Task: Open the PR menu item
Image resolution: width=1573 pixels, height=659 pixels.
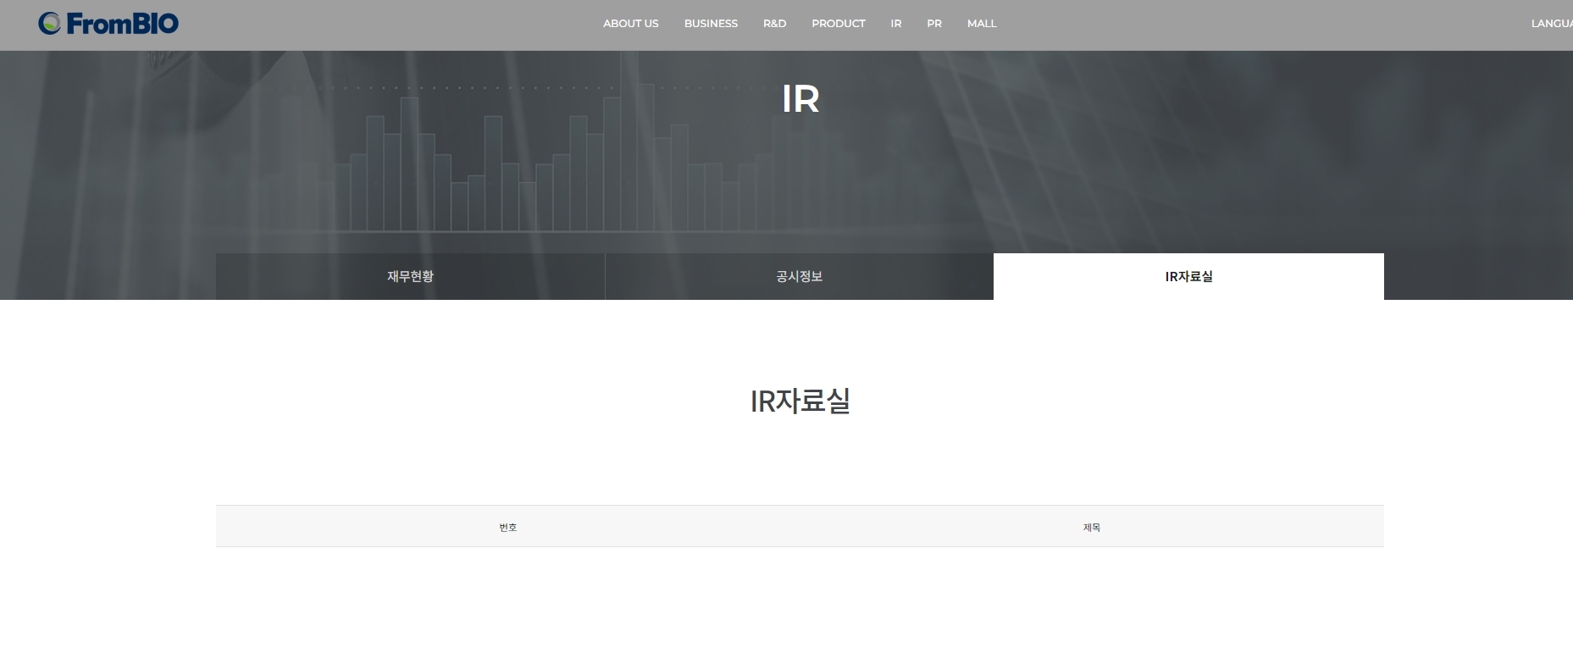Action: 933,24
